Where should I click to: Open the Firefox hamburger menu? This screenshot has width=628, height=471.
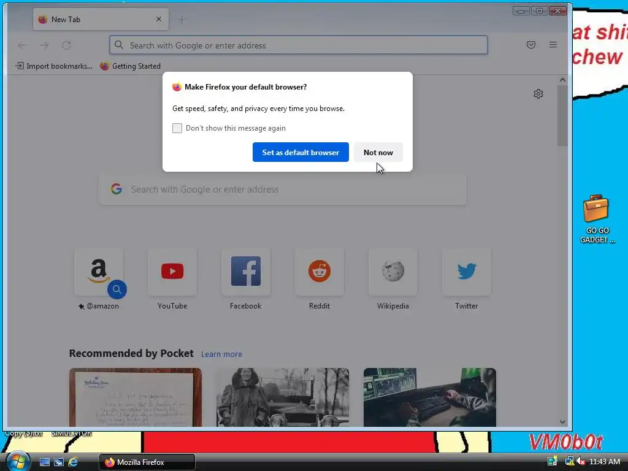553,45
